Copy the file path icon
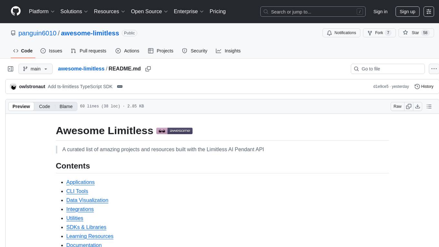 pyautogui.click(x=148, y=69)
